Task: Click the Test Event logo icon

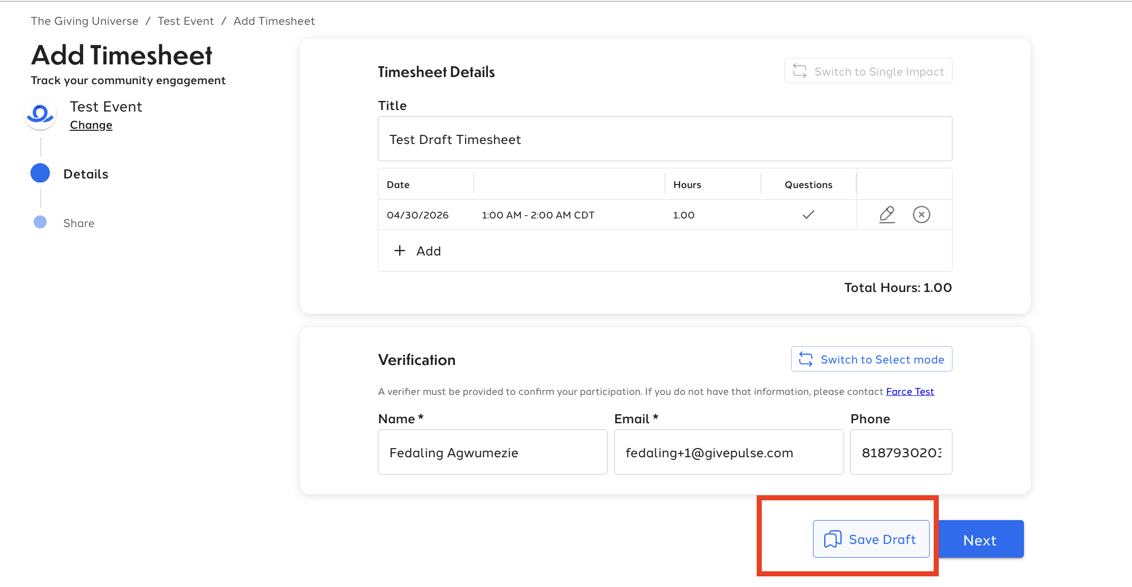Action: click(x=40, y=114)
